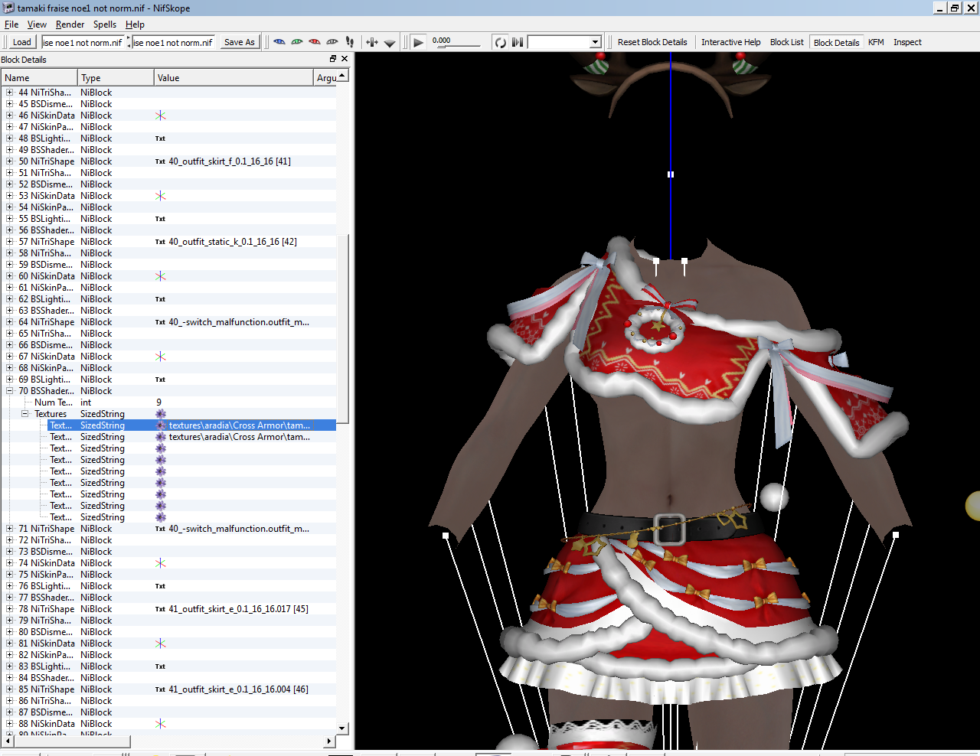Open the Render menu
The image size is (980, 756).
pos(70,24)
